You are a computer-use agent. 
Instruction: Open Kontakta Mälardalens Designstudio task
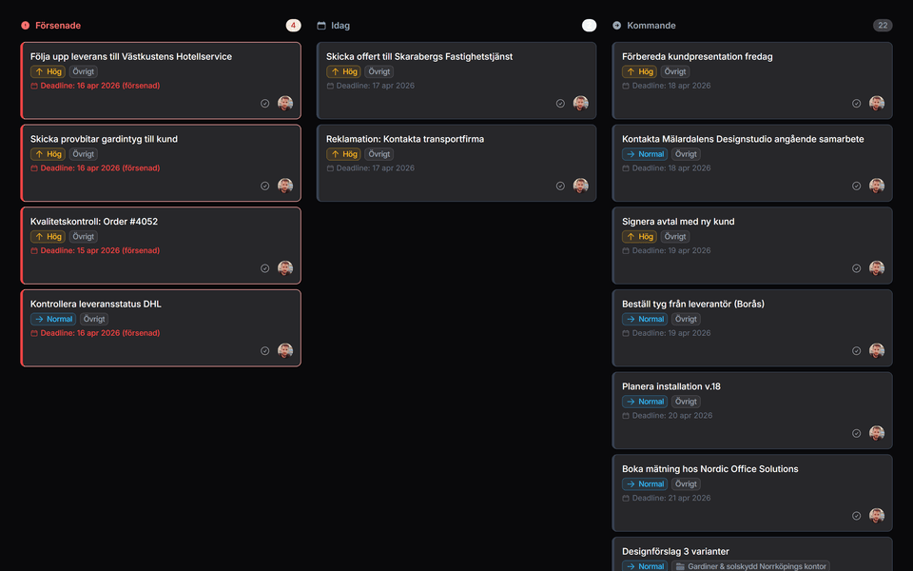743,139
